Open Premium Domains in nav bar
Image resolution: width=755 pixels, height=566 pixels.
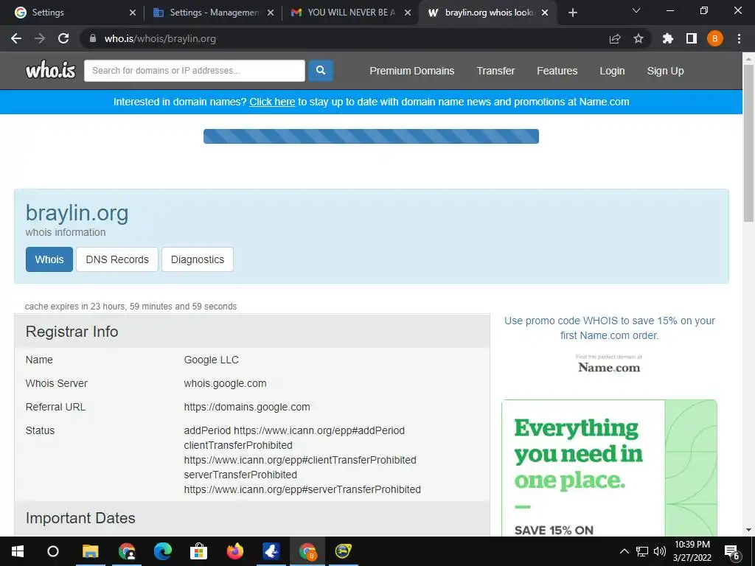[411, 71]
